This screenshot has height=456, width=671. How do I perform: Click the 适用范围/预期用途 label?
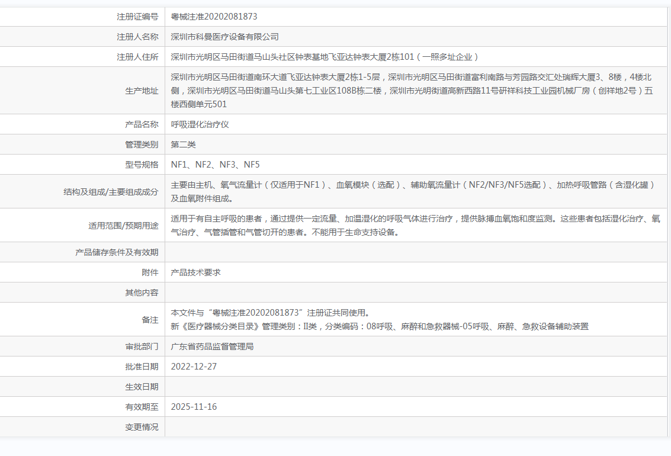coord(123,226)
